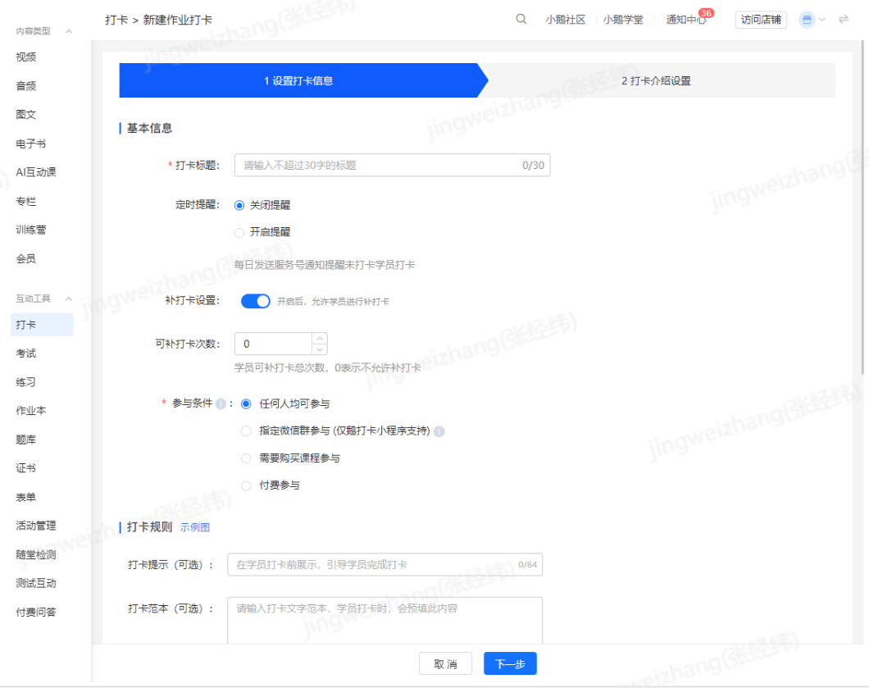869x688 pixels.
Task: Click the switch arrows icon at top right
Action: [x=844, y=20]
